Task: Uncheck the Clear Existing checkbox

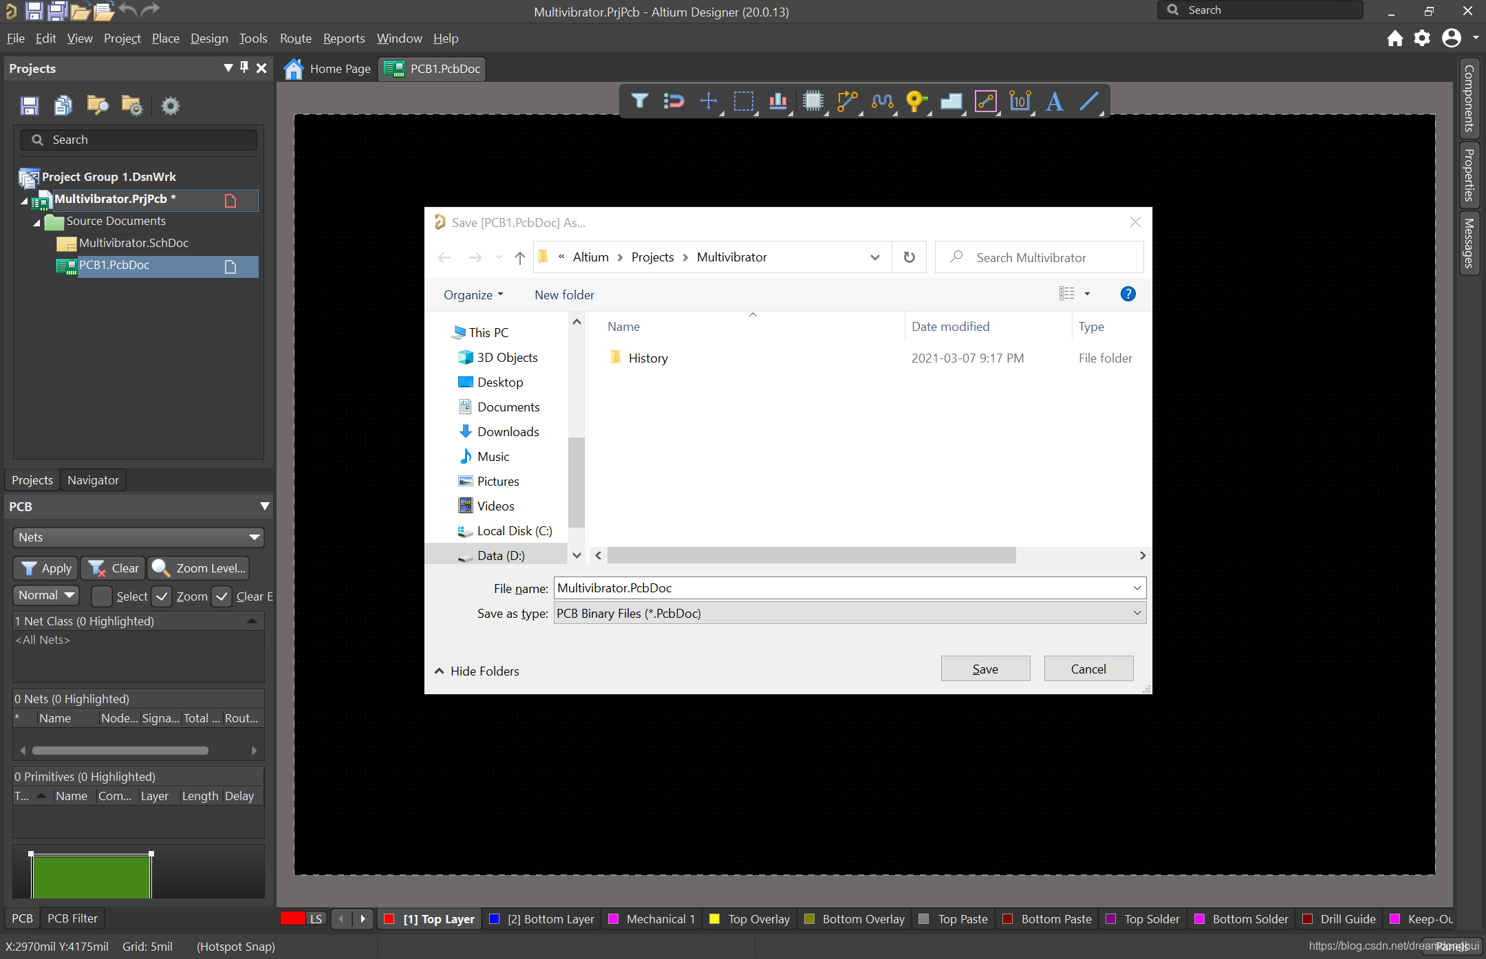Action: pos(222,596)
